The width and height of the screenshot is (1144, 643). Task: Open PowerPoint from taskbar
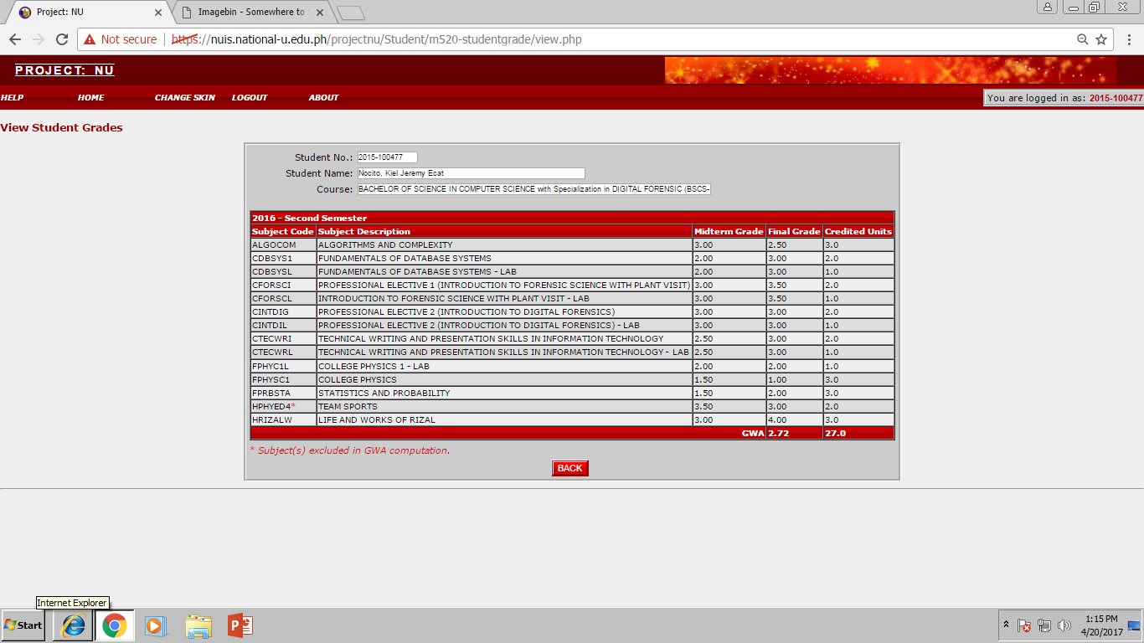[240, 625]
